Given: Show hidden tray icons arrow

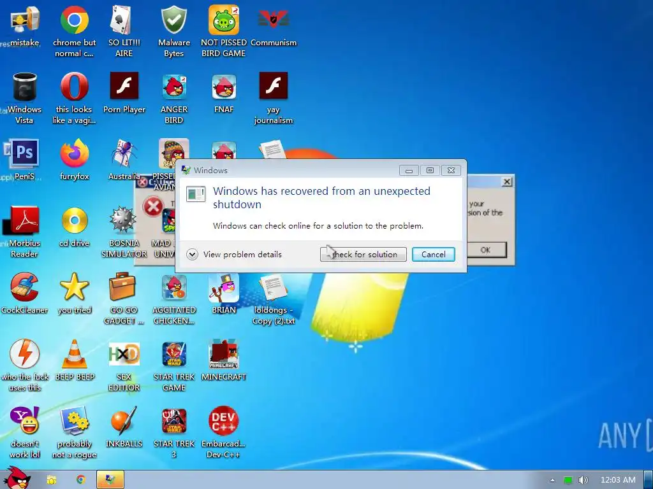Looking at the screenshot, I should (x=553, y=480).
